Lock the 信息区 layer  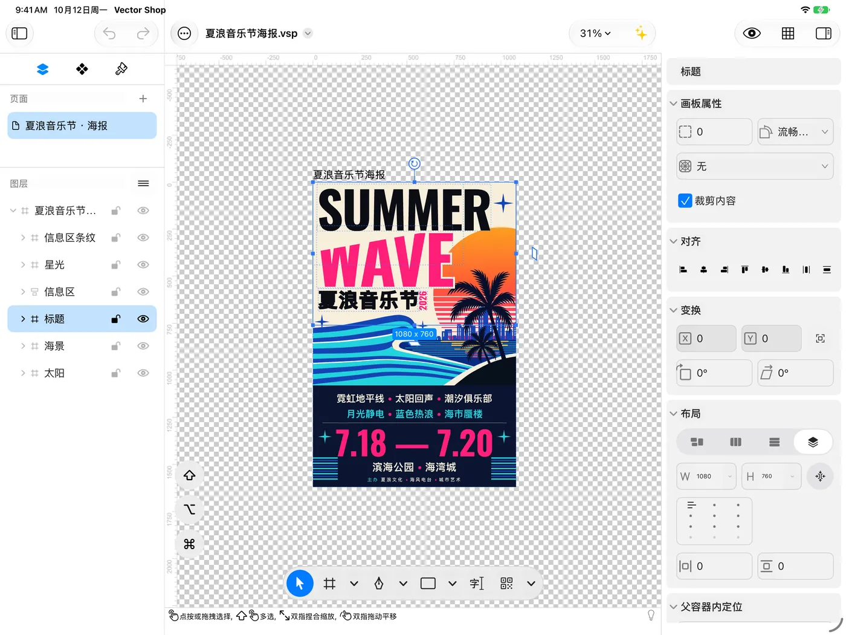click(x=115, y=292)
